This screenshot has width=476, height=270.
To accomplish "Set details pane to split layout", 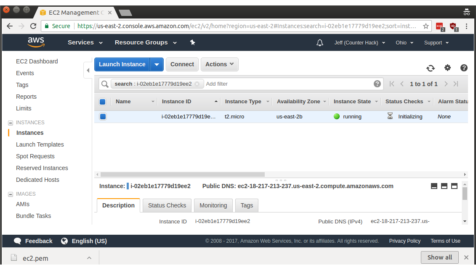I will pyautogui.click(x=444, y=186).
